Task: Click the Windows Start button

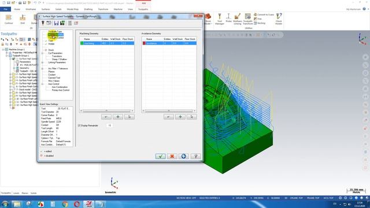Action: click(x=5, y=204)
